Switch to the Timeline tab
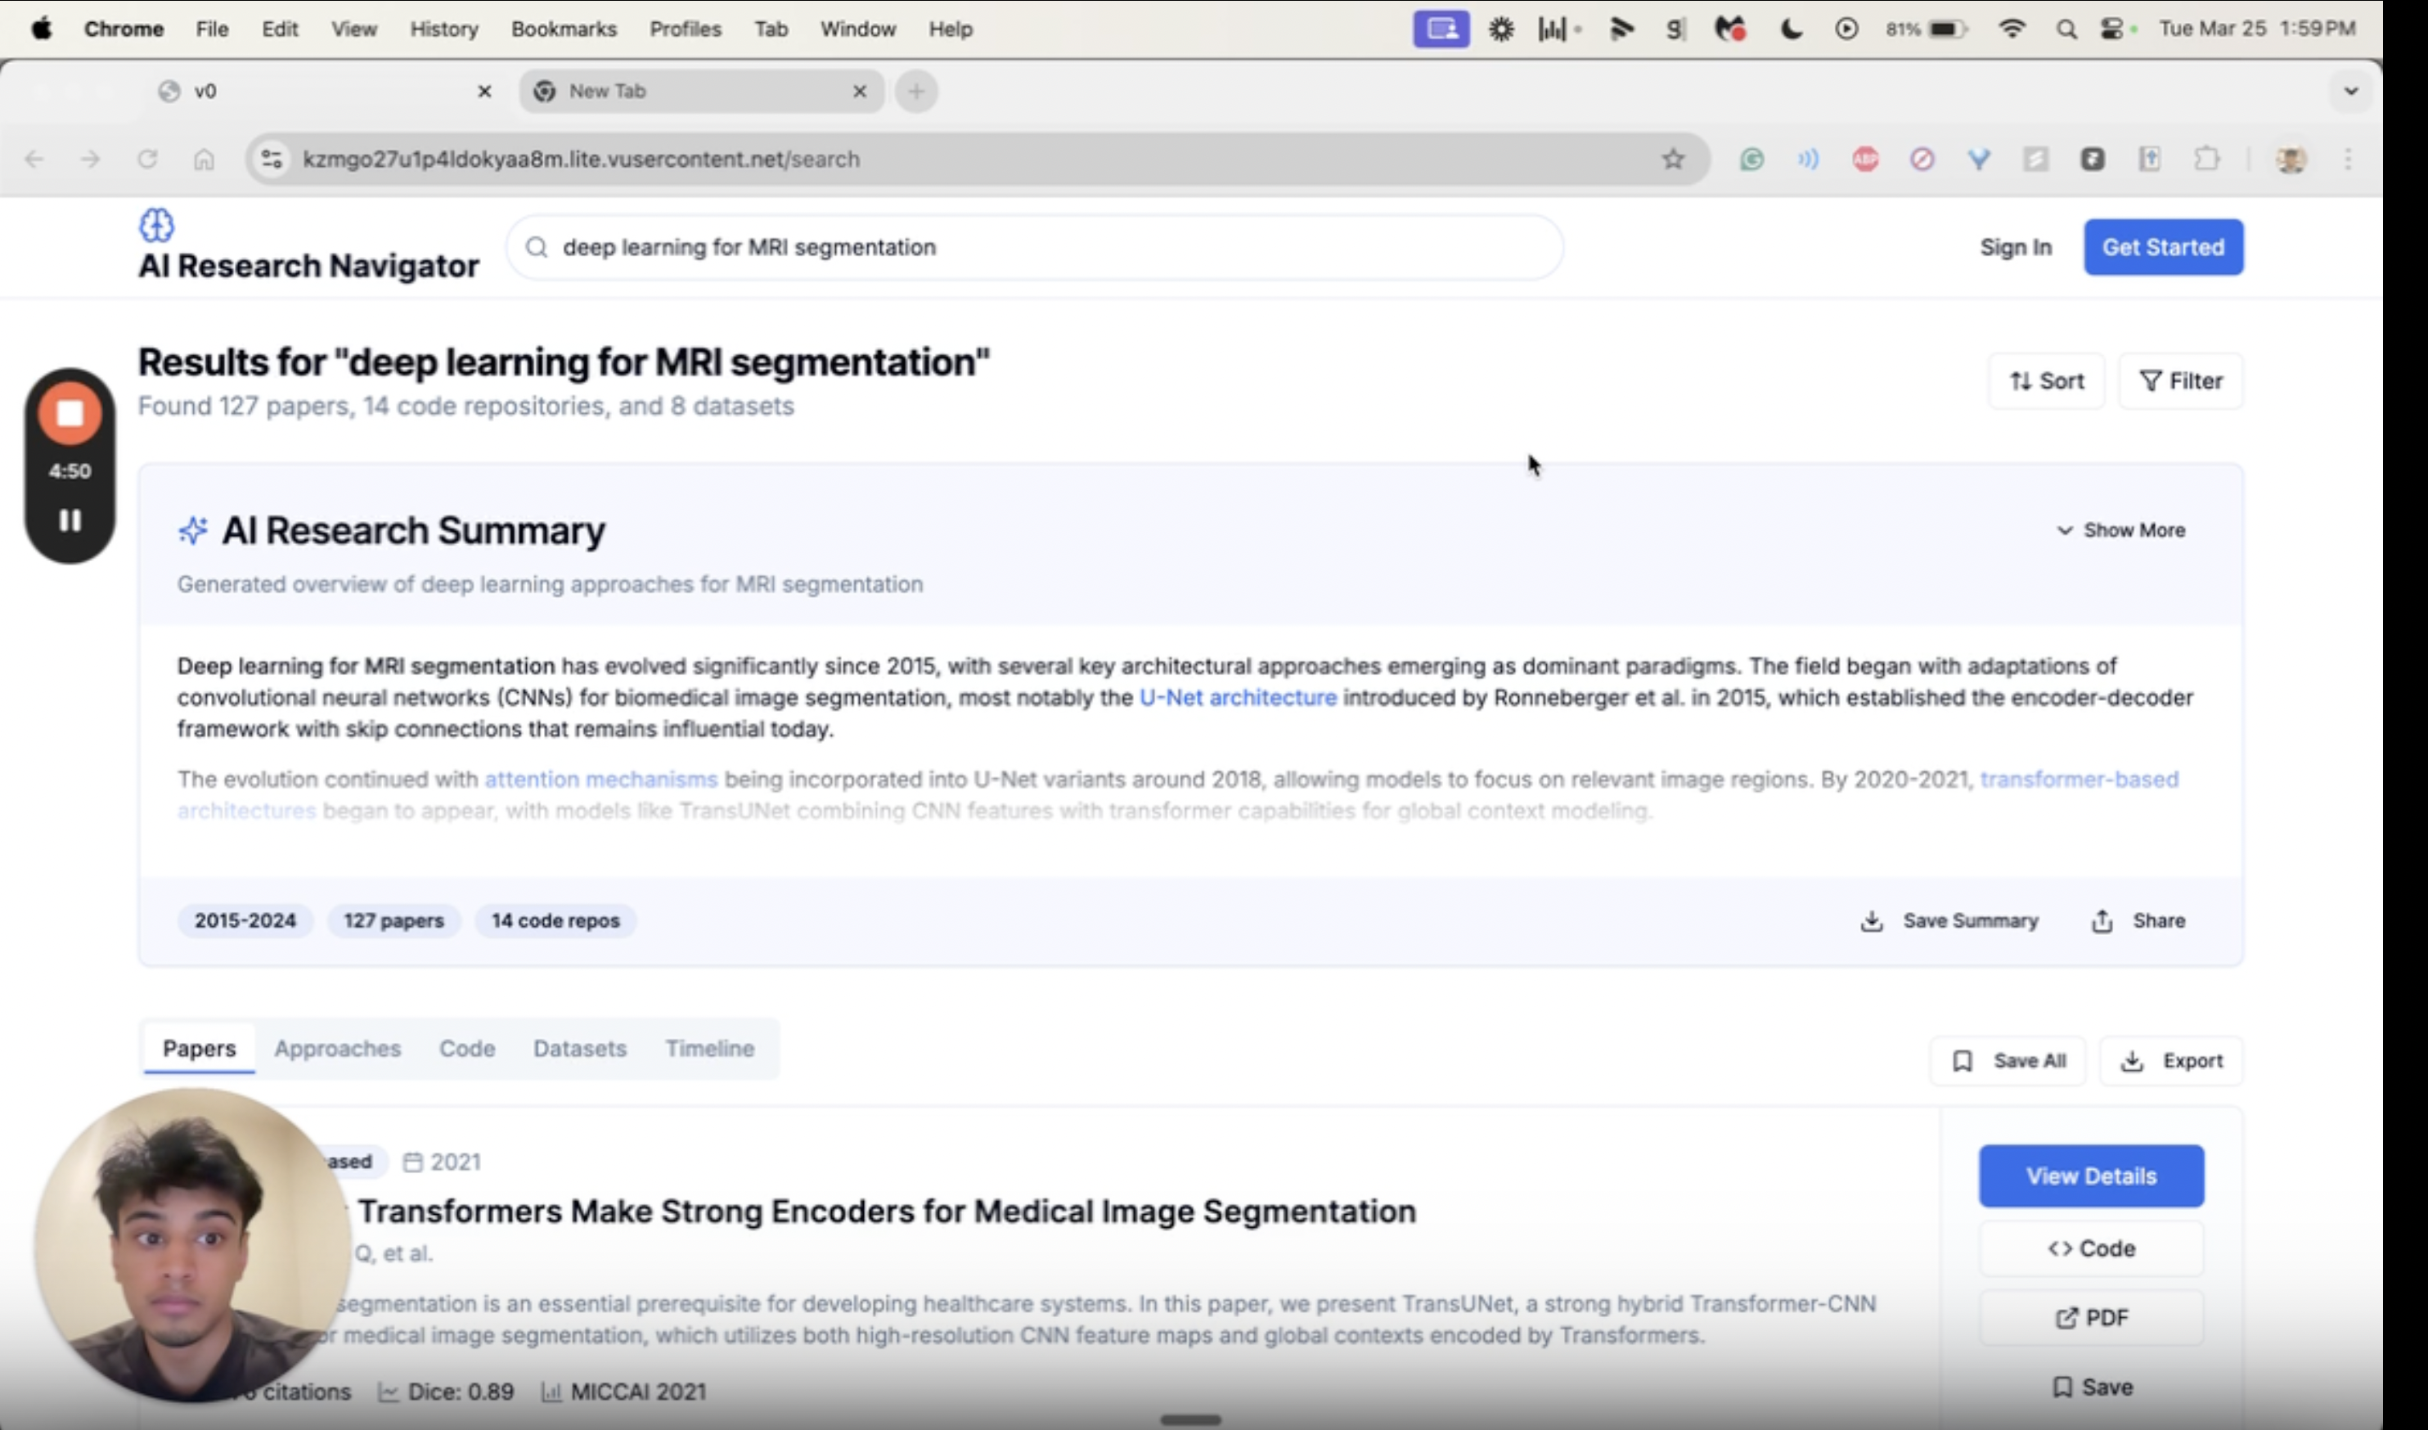Image resolution: width=2428 pixels, height=1430 pixels. (x=709, y=1049)
